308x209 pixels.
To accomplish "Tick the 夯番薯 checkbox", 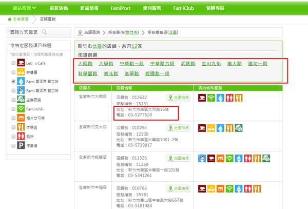I will coord(13,72).
